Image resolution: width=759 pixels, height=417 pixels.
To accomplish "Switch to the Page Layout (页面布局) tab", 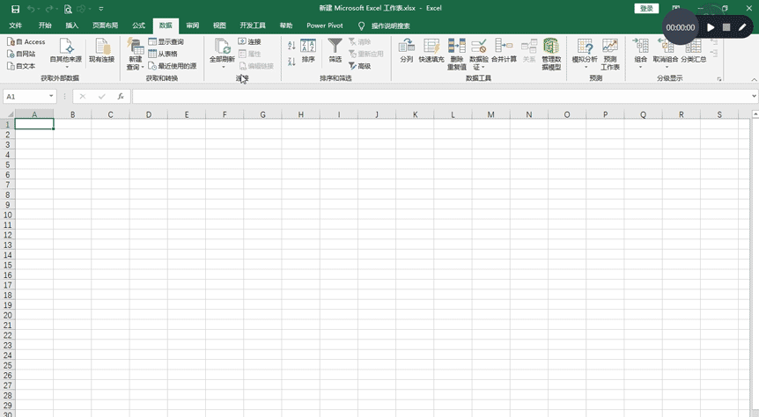I will 105,26.
